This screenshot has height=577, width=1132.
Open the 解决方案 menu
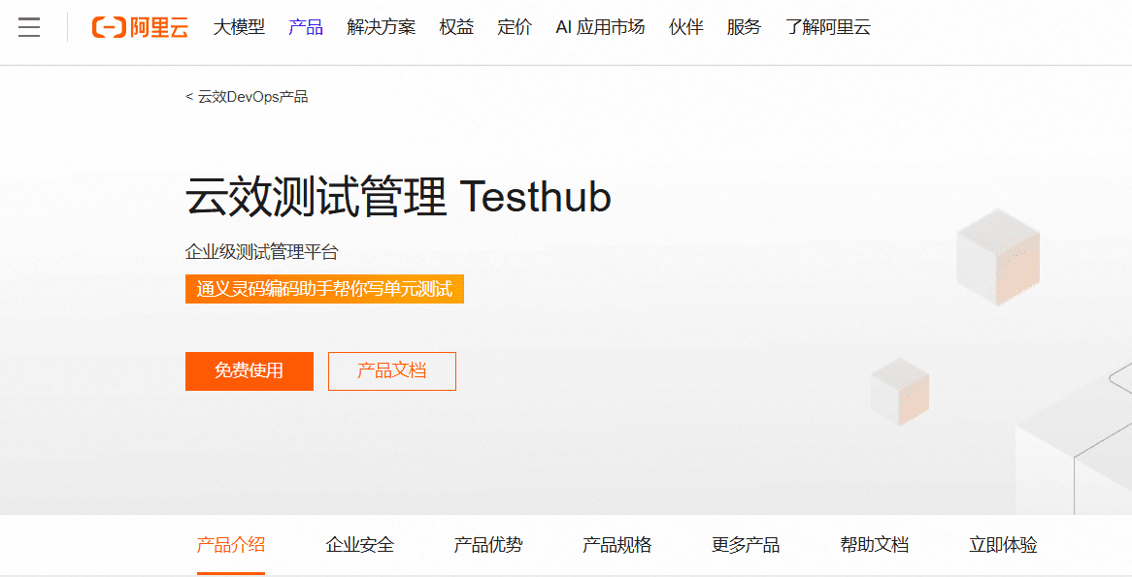point(382,27)
